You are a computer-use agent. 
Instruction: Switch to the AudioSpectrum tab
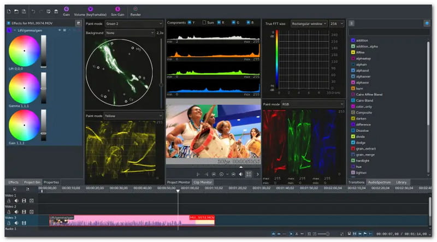click(379, 182)
